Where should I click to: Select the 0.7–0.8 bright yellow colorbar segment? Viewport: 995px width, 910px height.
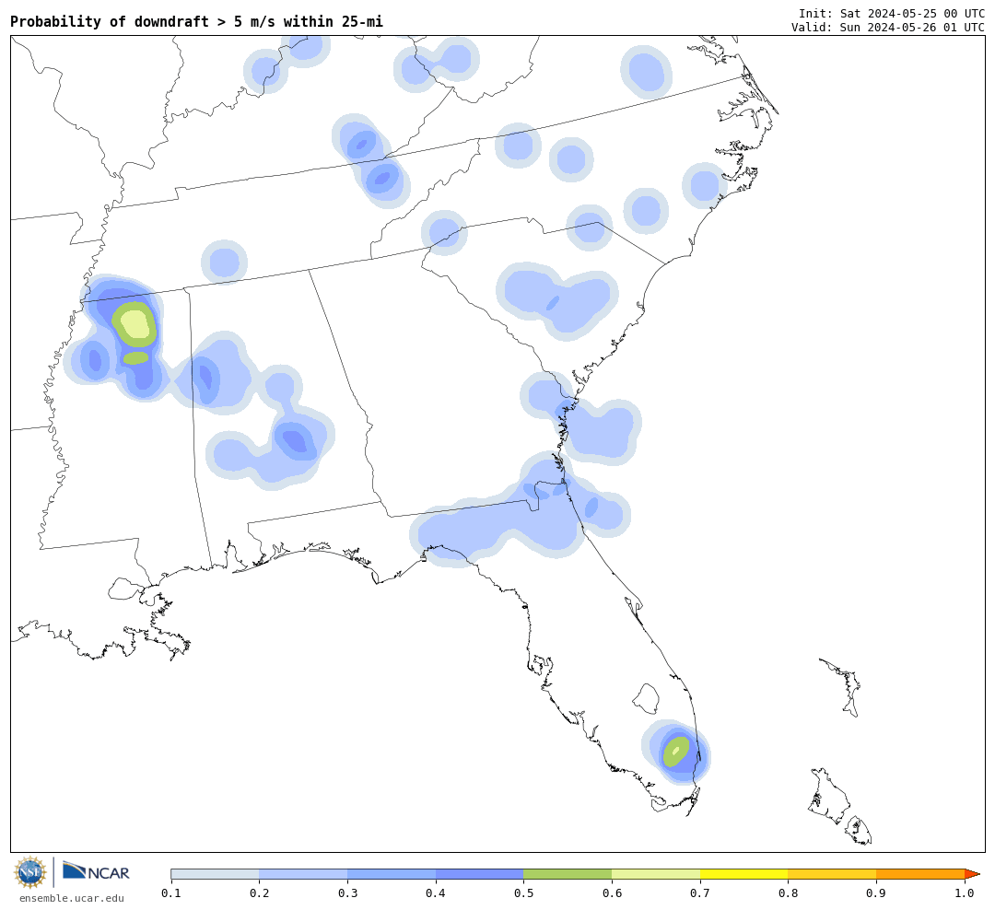[743, 874]
